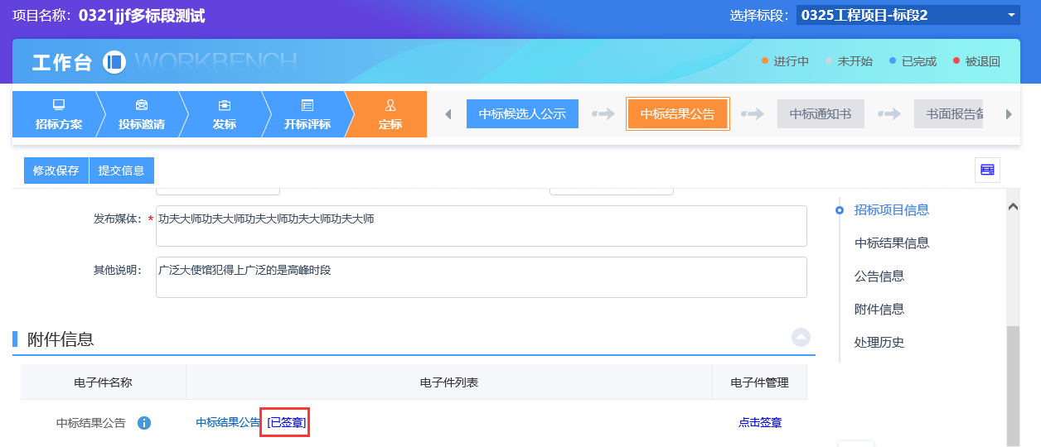Viewport: 1041px width, 447px height.
Task: Click the blue panel icon at top right
Action: (987, 170)
